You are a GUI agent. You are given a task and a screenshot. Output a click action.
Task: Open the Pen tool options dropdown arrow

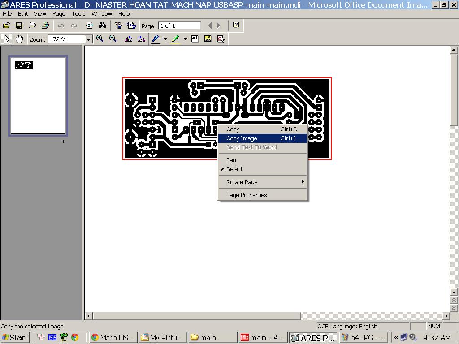coord(165,39)
